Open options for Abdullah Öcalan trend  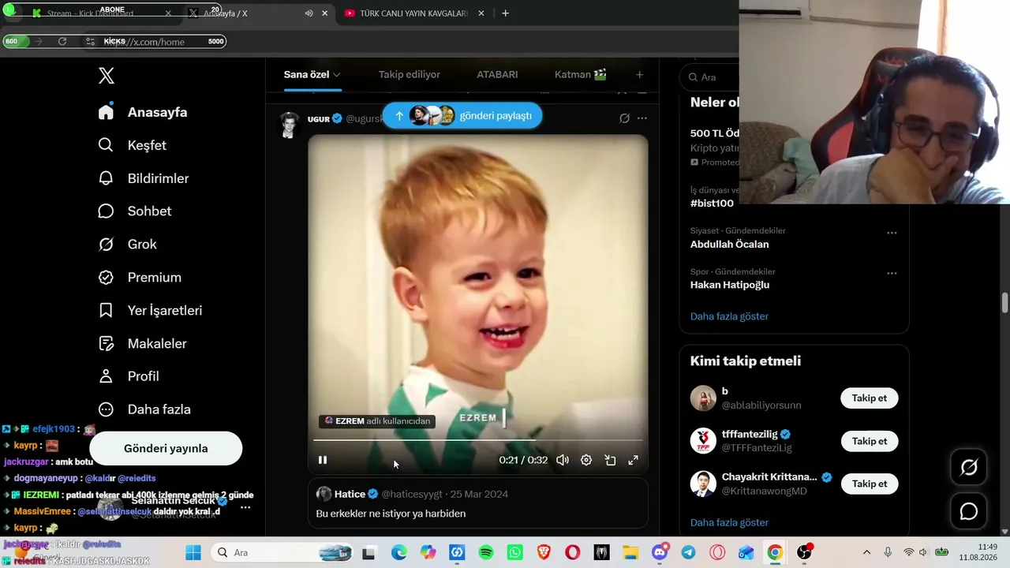pyautogui.click(x=892, y=233)
